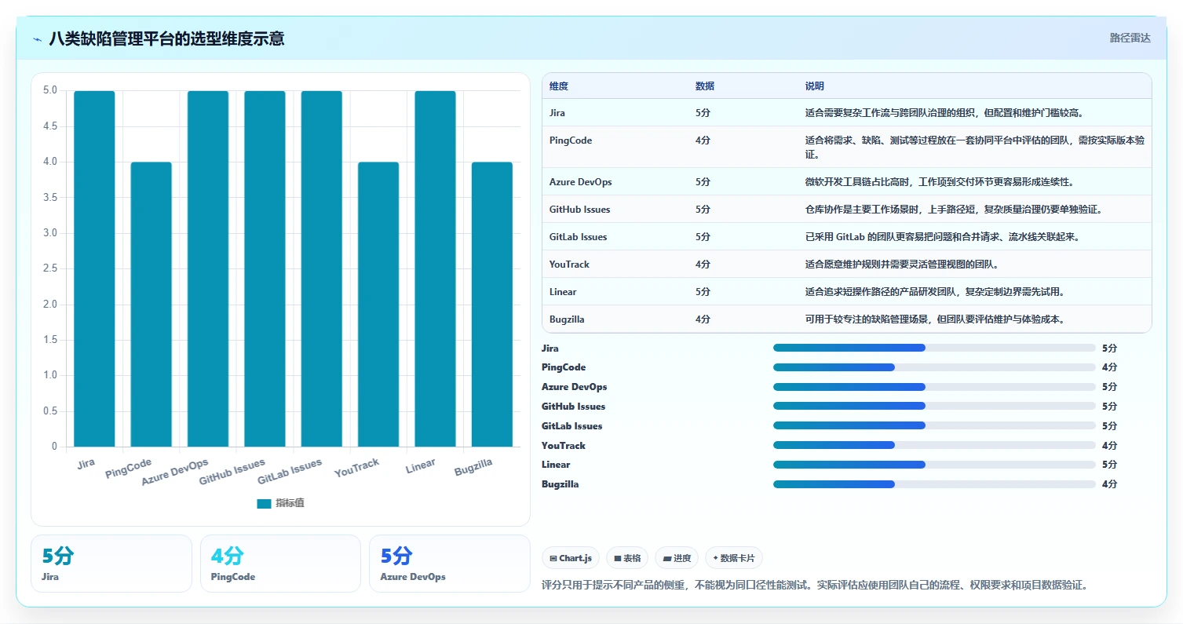Viewport: 1183px width, 624px height.
Task: Click the GitLab Issues chart bar
Action: [322, 268]
